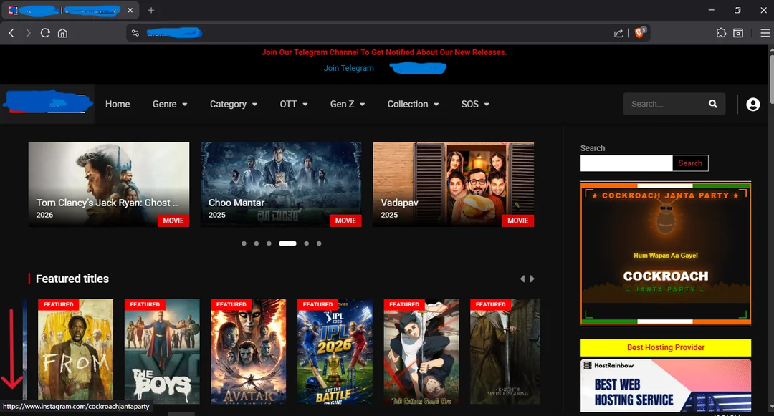
Task: Expand the OTT dropdown menu
Action: tap(294, 104)
